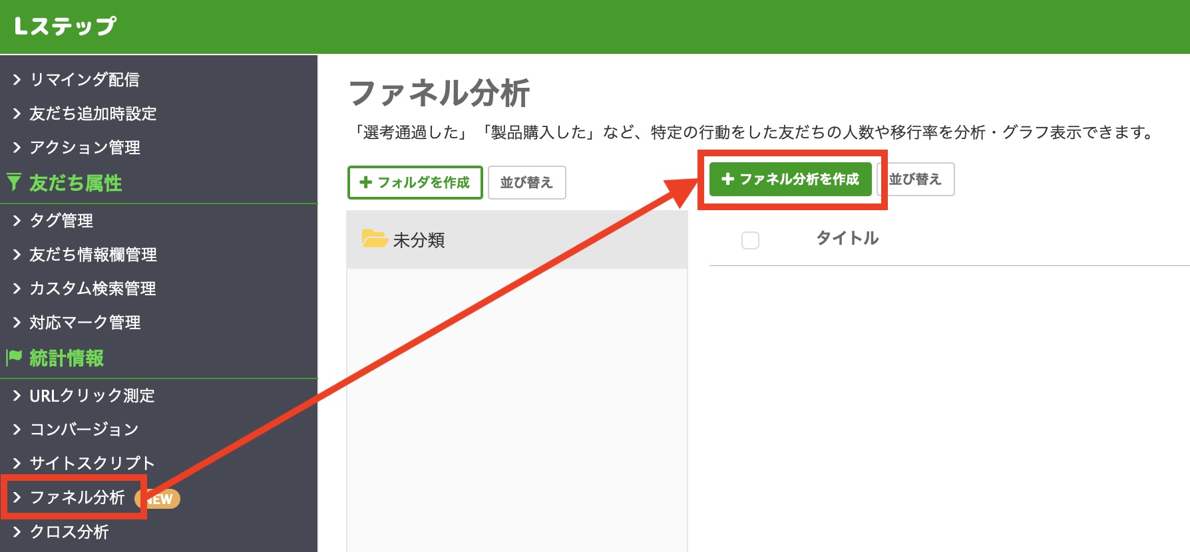Open ファネル分析 in the sidebar
Screen dimensions: 1190x552
pos(77,497)
